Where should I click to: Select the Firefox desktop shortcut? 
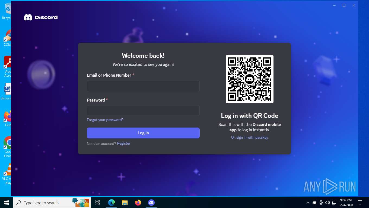pos(7,119)
